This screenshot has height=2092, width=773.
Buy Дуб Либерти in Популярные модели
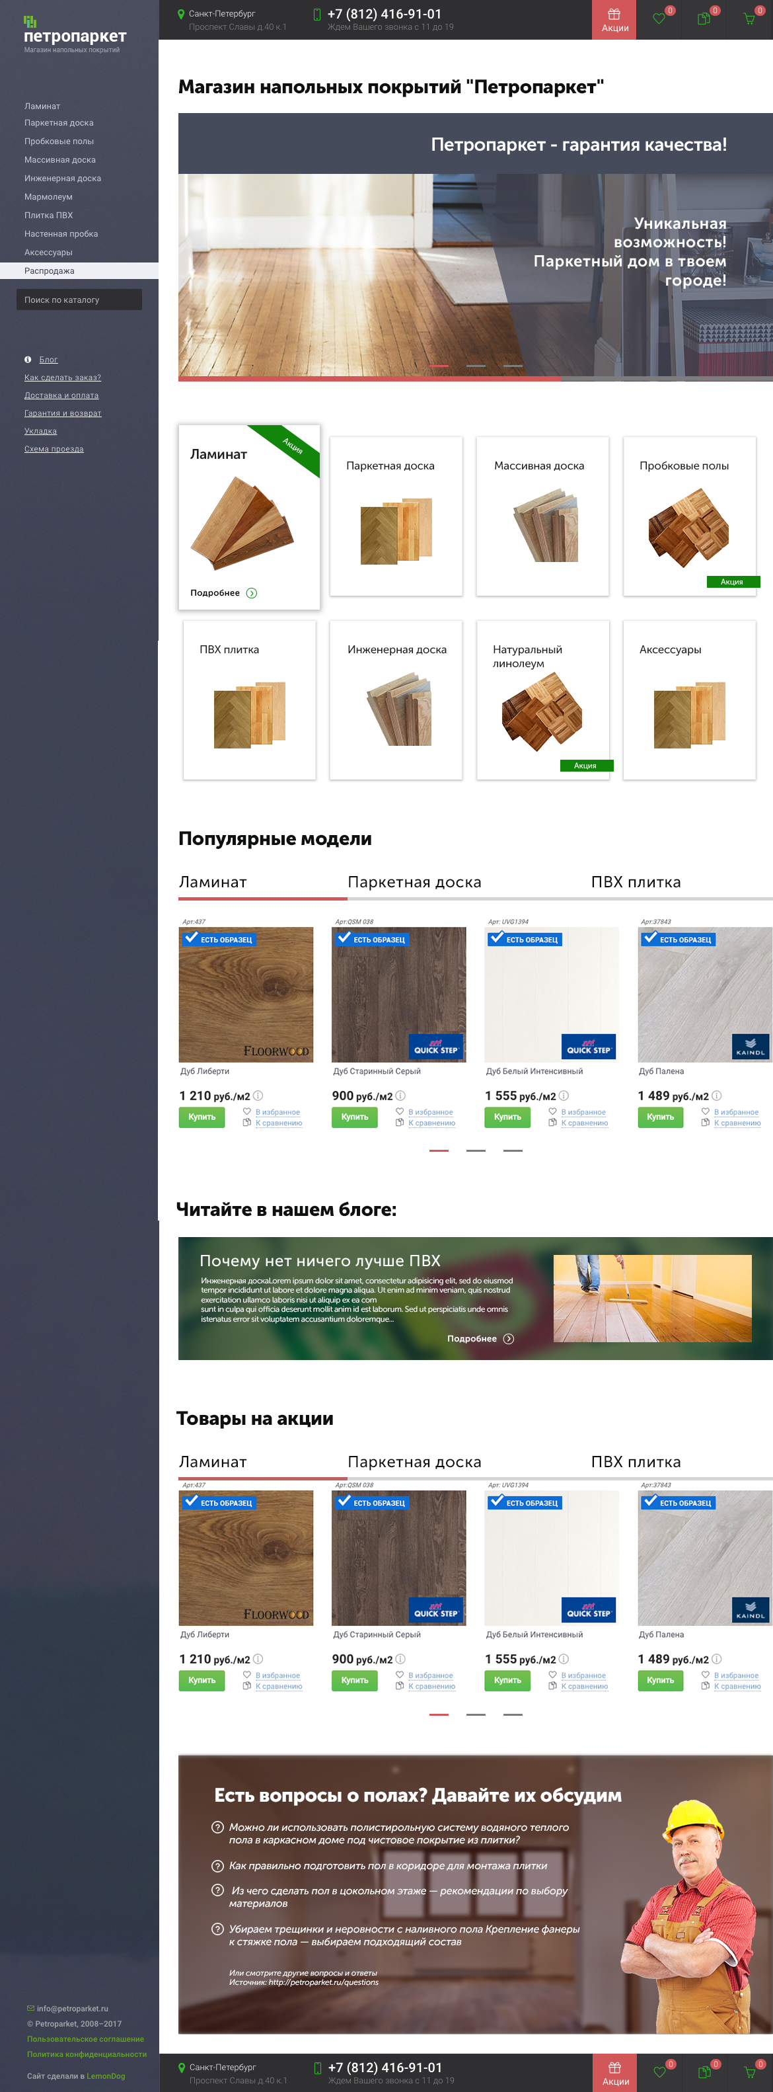tap(201, 1117)
